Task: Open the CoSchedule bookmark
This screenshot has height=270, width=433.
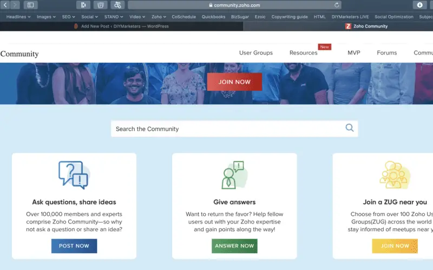Action: (183, 17)
